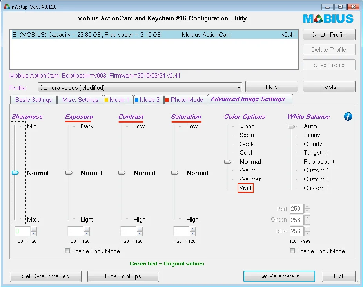Click the Sharpness slider thumb
The image size is (363, 287).
tap(15, 173)
